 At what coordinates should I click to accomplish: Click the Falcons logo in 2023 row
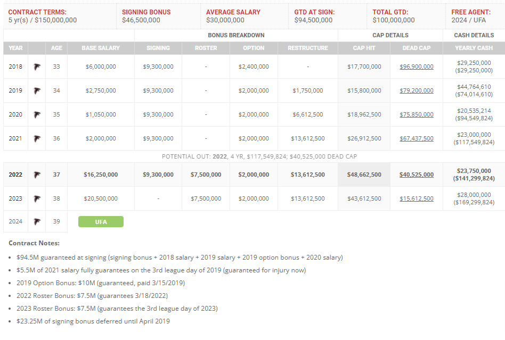37,199
